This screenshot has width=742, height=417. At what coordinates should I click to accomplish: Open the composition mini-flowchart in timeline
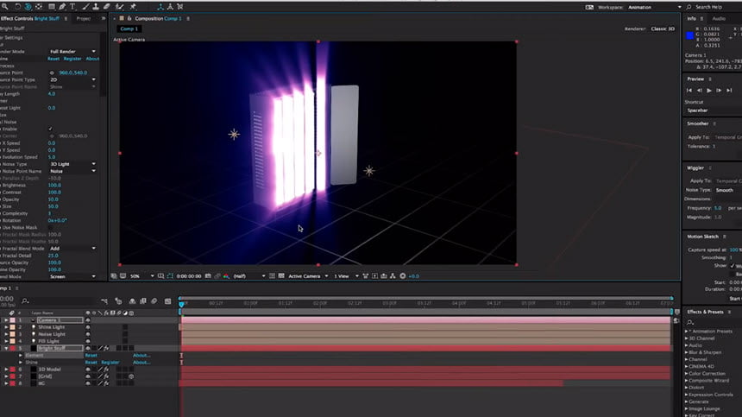pos(104,301)
